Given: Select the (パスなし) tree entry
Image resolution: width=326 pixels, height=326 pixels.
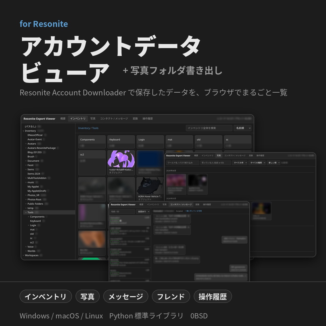Looking at the screenshot, I should pyautogui.click(x=30, y=126).
